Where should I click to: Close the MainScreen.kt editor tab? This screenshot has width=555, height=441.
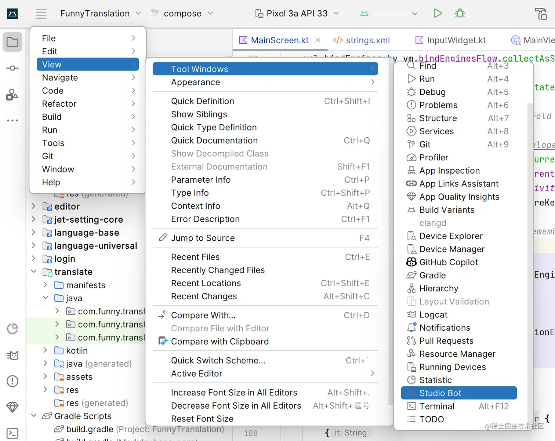tap(318, 40)
